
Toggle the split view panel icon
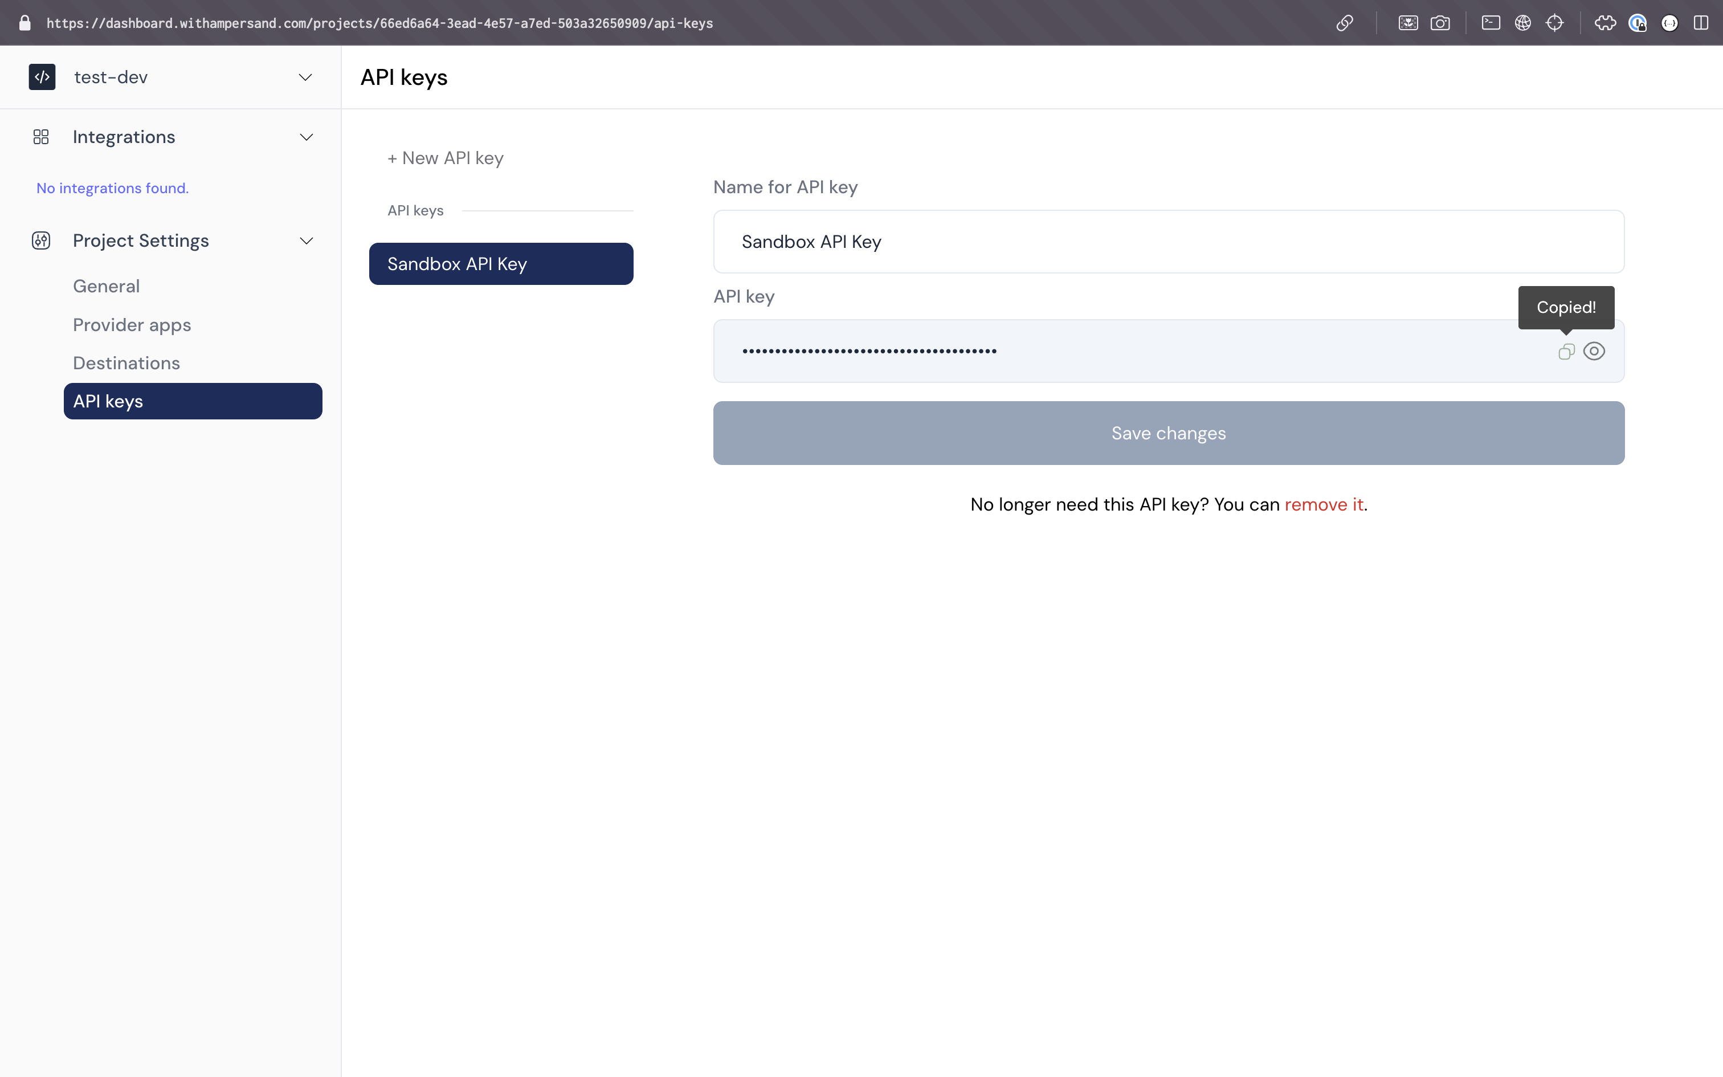1701,23
